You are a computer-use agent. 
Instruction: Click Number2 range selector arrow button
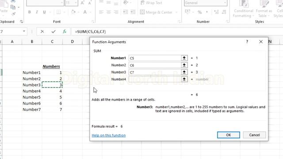[x=184, y=65]
